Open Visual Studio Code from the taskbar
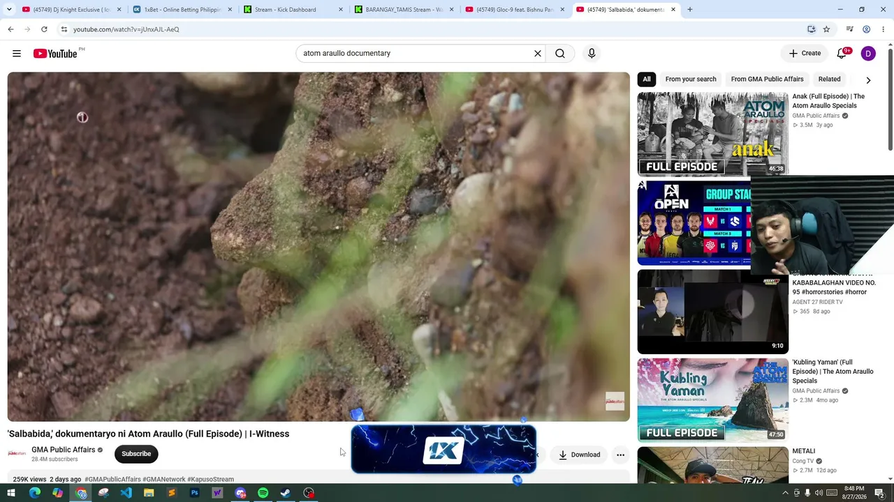The image size is (894, 502). coord(126,493)
